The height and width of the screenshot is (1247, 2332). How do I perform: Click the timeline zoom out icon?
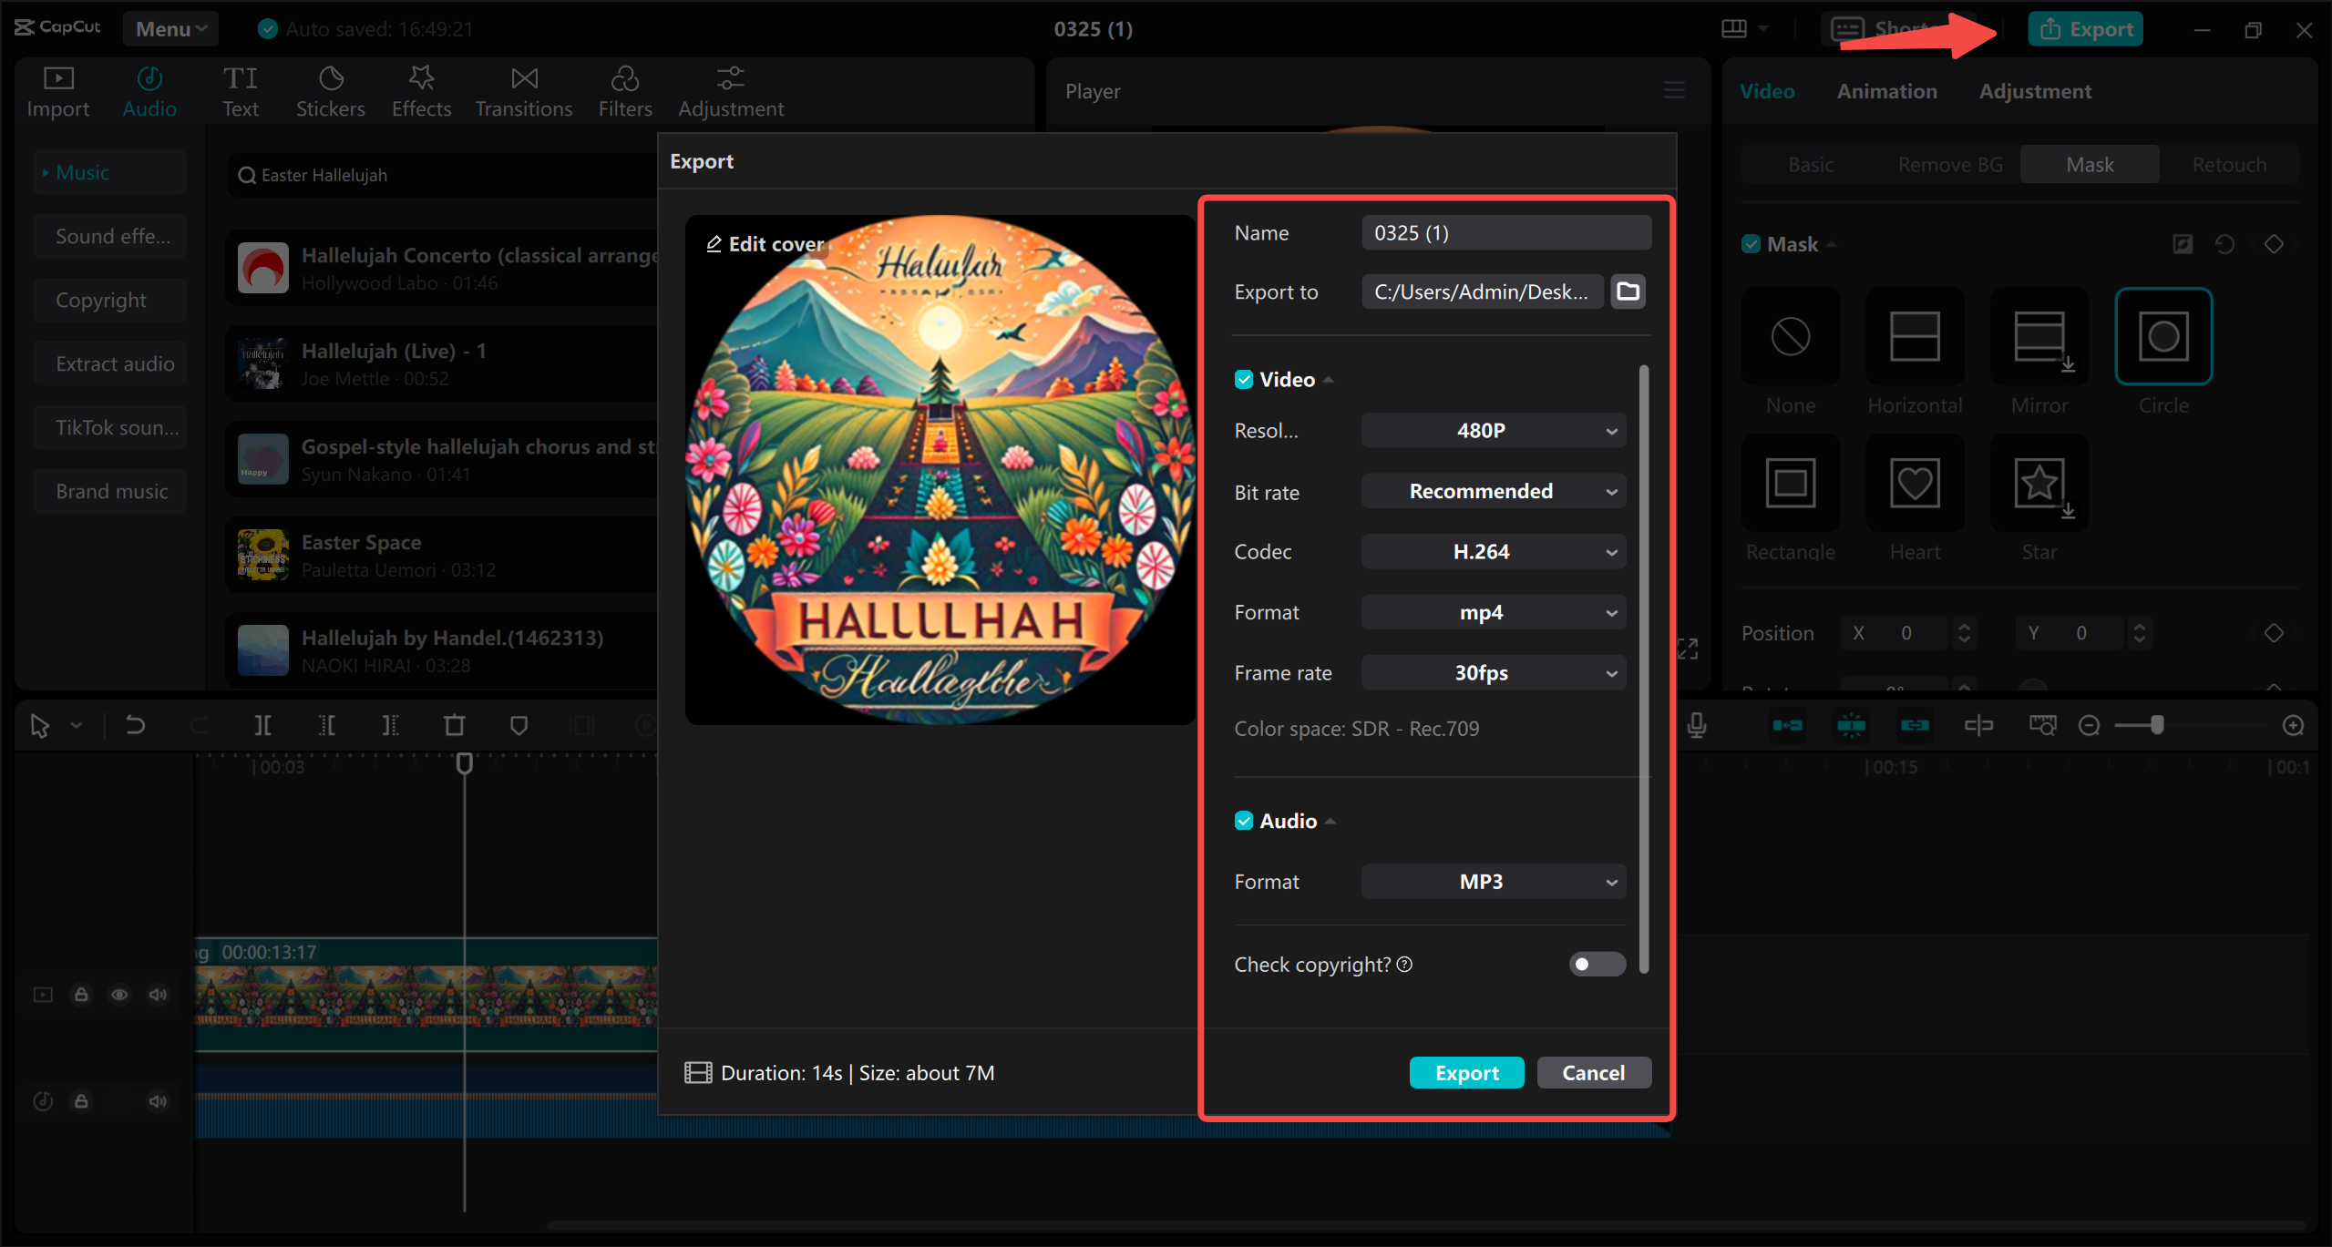2089,725
